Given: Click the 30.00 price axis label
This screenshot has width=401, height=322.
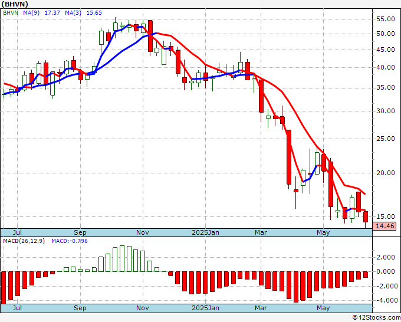Looking at the screenshot, I should pos(386,111).
